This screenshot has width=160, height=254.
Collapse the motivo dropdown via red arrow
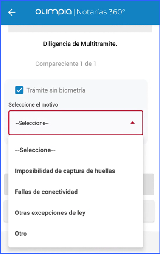[132, 123]
